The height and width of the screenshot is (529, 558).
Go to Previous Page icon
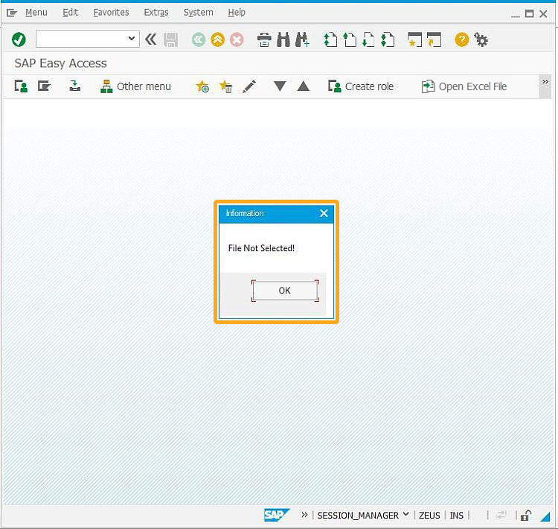(x=350, y=39)
